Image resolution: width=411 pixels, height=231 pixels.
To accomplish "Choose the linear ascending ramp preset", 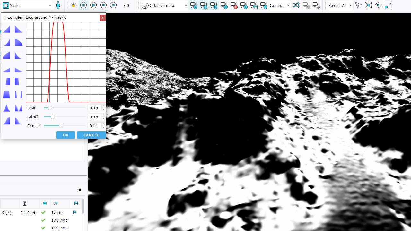I will point(7,30).
